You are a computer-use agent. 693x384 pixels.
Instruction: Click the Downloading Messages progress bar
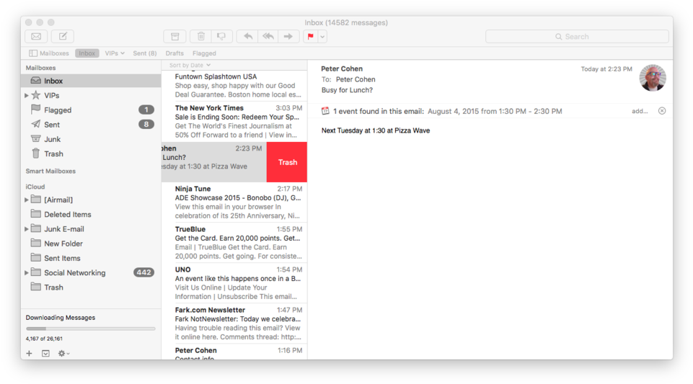[x=90, y=329]
